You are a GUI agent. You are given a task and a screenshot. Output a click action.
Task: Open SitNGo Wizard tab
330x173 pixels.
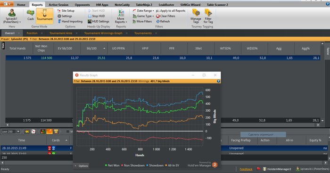pos(190,5)
